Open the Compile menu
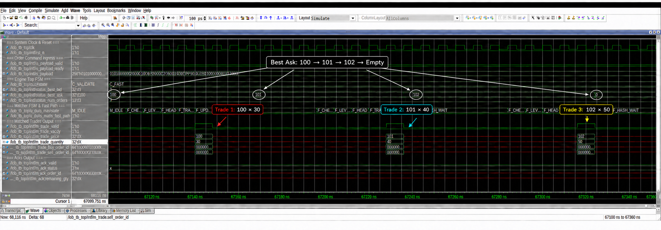Screen dimensions: 661x230 click(35, 11)
